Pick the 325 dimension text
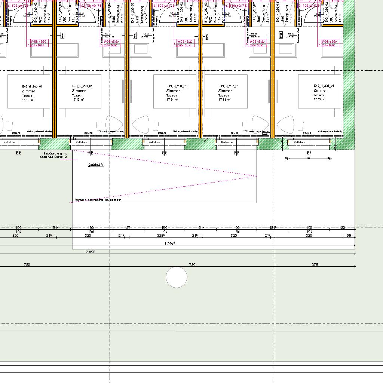383x383 pixels. click(161, 236)
